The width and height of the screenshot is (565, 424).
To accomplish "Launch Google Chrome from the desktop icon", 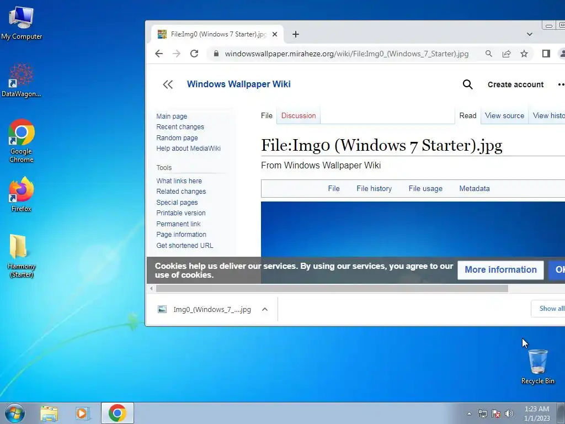I will click(x=22, y=141).
